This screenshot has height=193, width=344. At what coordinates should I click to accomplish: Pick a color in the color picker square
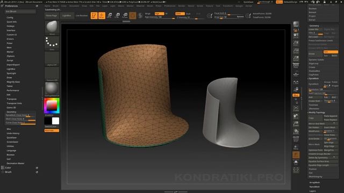coord(52,106)
